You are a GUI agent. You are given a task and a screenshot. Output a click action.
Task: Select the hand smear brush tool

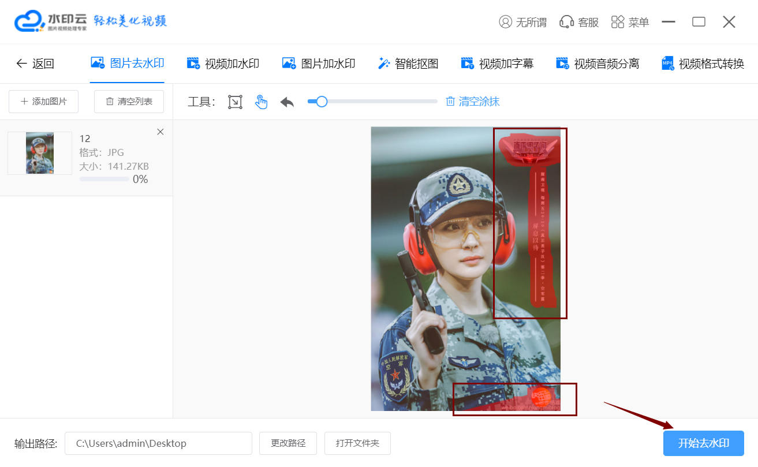coord(262,102)
